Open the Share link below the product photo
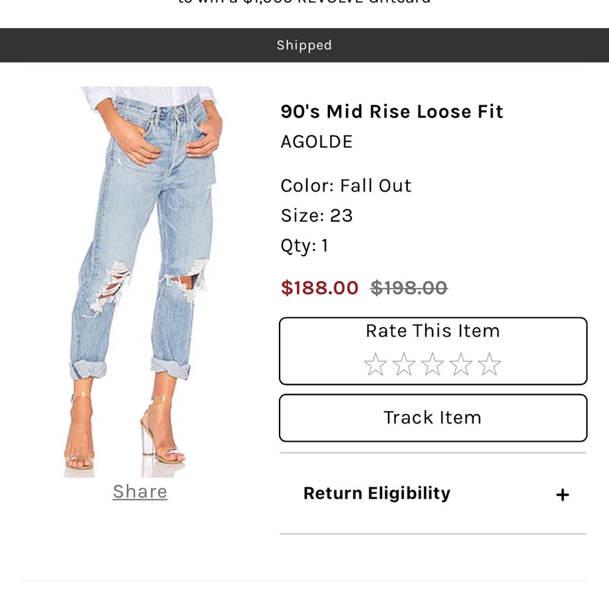This screenshot has width=609, height=609. click(x=139, y=491)
